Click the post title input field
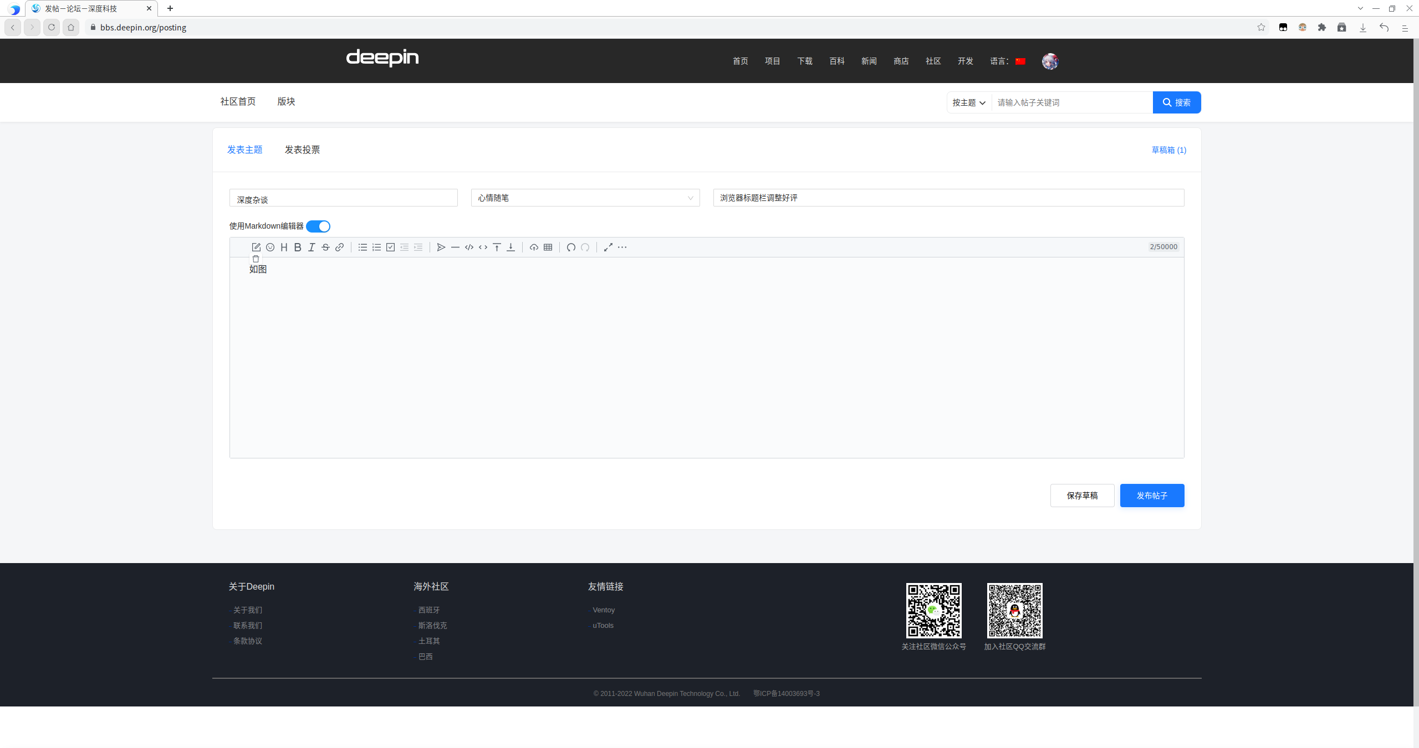This screenshot has width=1419, height=748. click(x=948, y=198)
